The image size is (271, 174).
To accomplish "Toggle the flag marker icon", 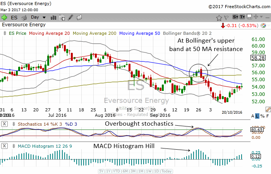I will tap(226, 18).
